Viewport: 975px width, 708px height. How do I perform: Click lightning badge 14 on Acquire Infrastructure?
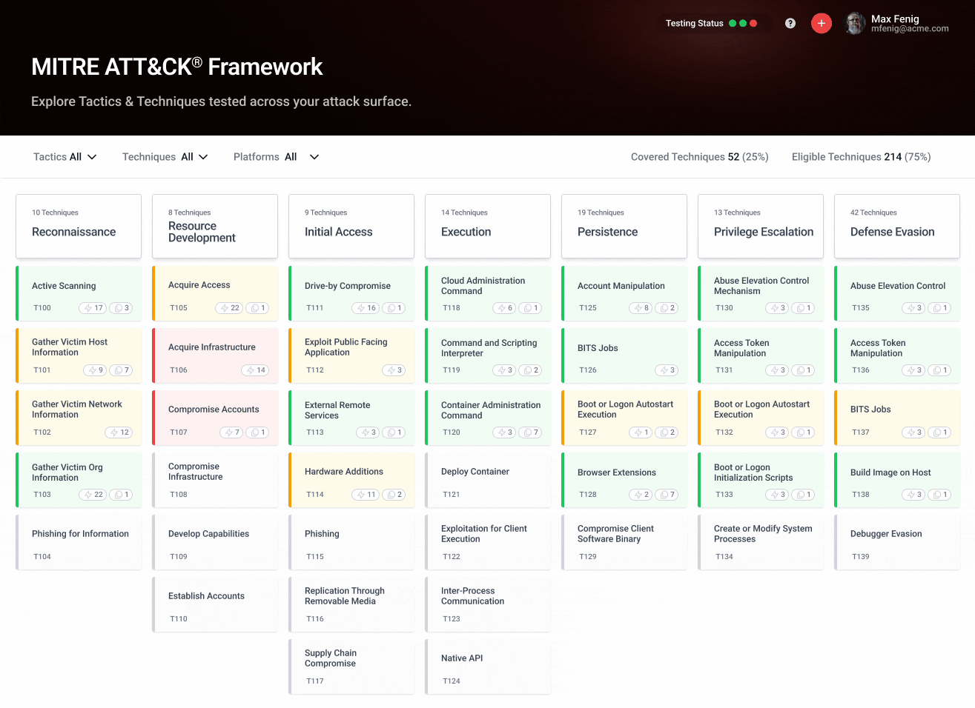pyautogui.click(x=255, y=370)
